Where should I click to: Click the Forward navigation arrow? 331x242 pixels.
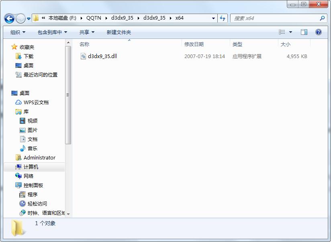click(21, 19)
